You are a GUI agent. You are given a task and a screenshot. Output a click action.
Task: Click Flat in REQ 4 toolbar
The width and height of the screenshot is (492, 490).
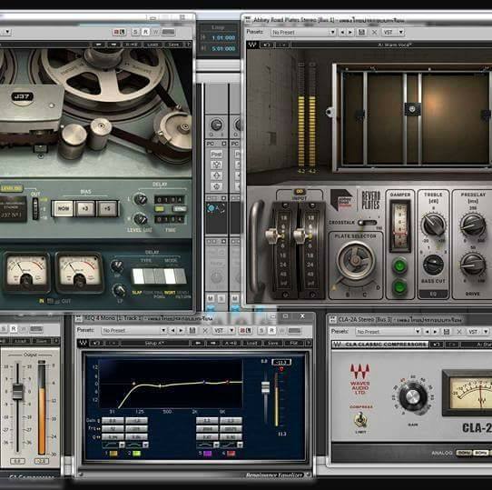(x=294, y=344)
